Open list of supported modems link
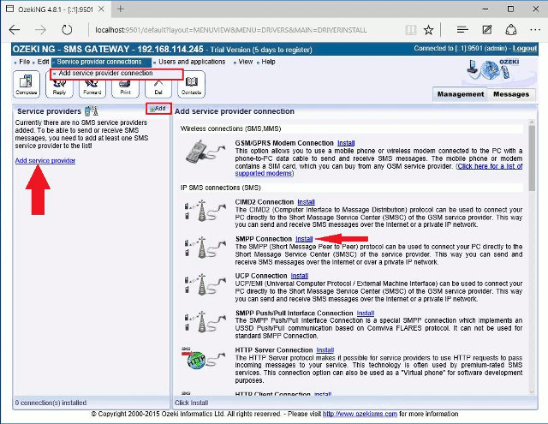The height and width of the screenshot is (424, 548). tap(490, 166)
